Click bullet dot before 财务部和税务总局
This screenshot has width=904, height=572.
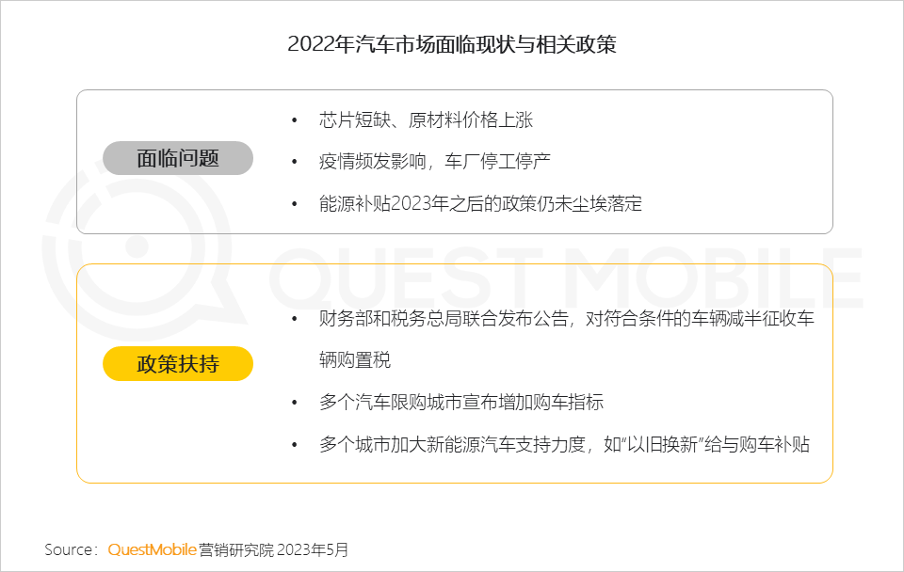click(x=295, y=319)
